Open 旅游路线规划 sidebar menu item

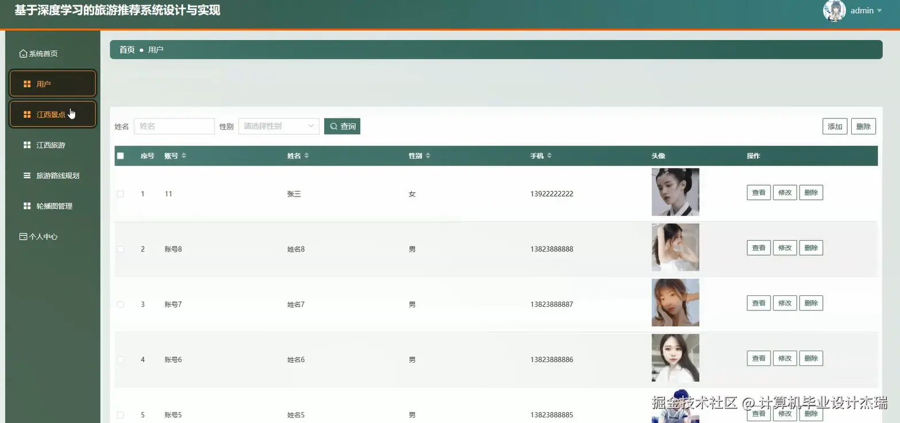pos(53,175)
